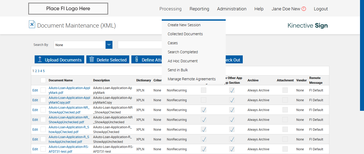Choose Manage Remote Agreements menu entry

tap(192, 79)
